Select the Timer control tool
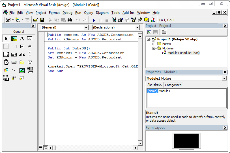The width and height of the screenshot is (230, 153). tap(6, 62)
